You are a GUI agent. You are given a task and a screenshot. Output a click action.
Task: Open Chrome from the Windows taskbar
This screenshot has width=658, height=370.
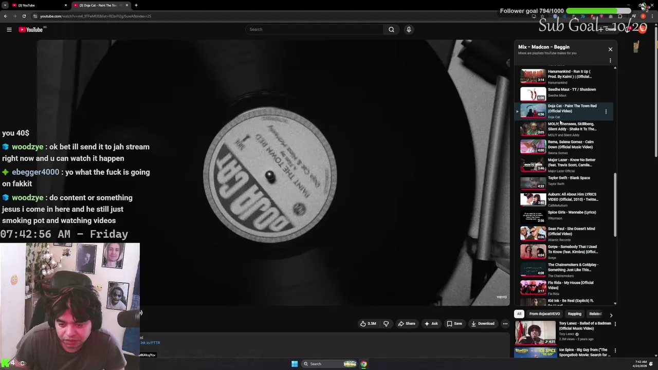(x=363, y=364)
